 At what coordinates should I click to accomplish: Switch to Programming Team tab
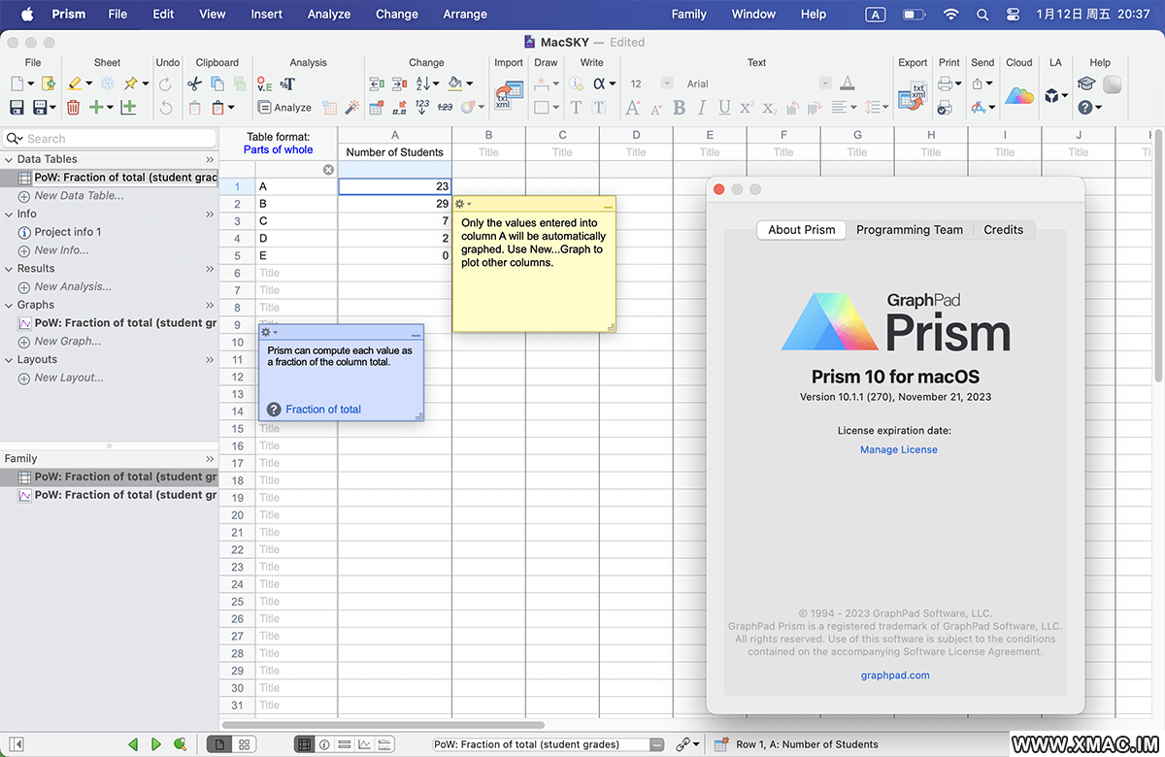pyautogui.click(x=910, y=230)
